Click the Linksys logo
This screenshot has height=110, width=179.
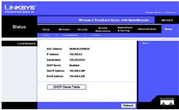(20, 9)
